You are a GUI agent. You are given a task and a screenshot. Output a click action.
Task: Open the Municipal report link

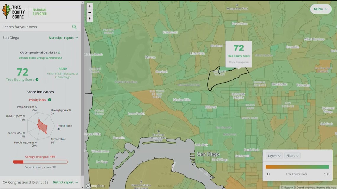(63, 38)
